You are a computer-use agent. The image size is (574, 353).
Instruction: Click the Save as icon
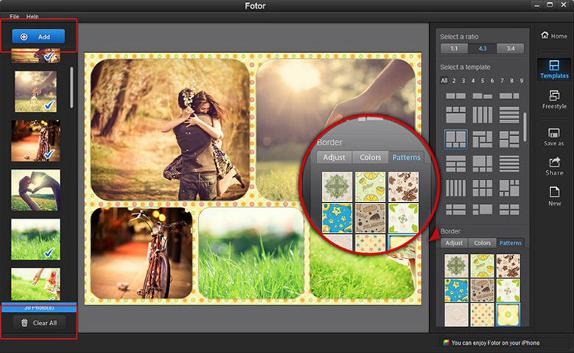pyautogui.click(x=553, y=137)
